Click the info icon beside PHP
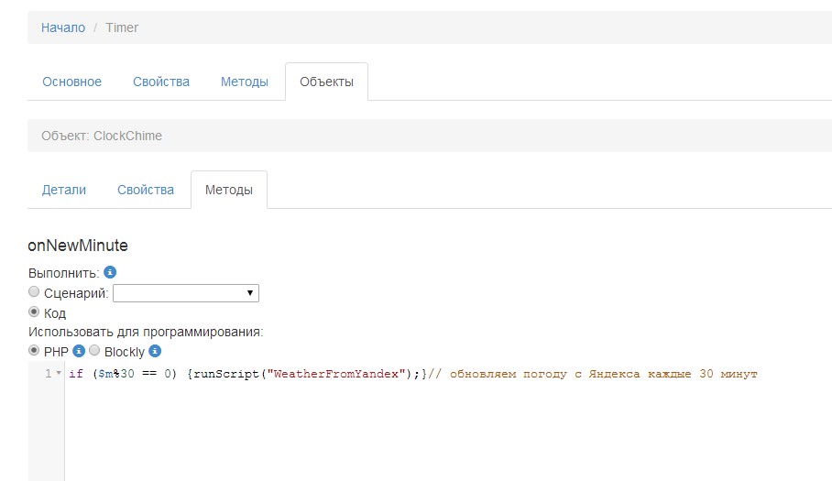 point(79,351)
